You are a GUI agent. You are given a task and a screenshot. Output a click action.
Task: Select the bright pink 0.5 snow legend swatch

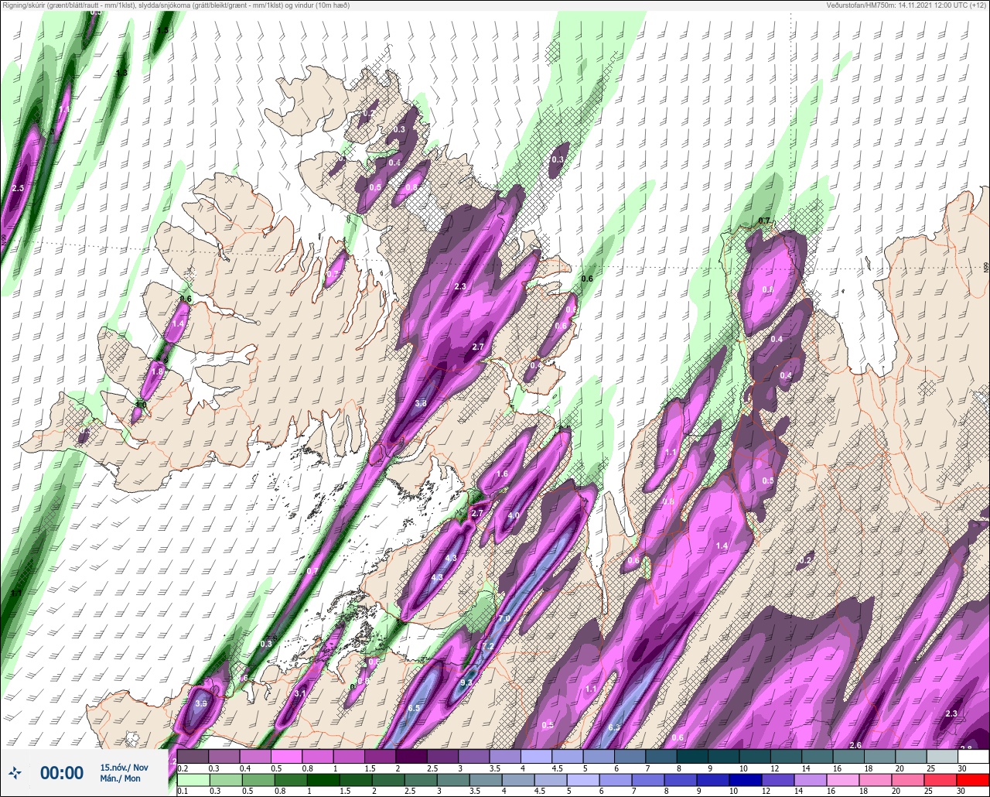point(287,756)
